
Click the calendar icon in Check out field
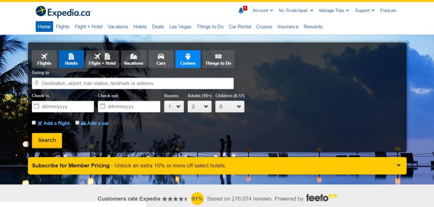[x=103, y=106]
